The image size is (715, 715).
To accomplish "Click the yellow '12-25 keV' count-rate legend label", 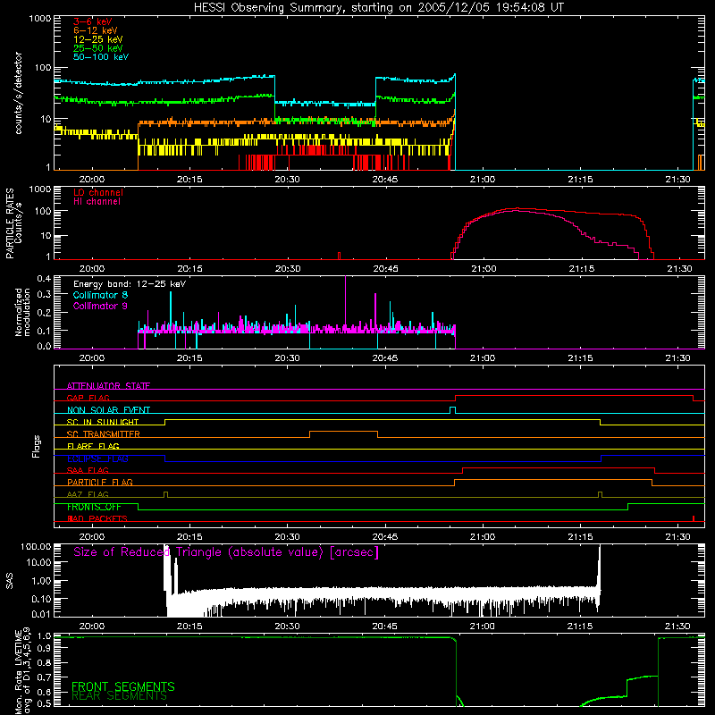I will click(98, 39).
